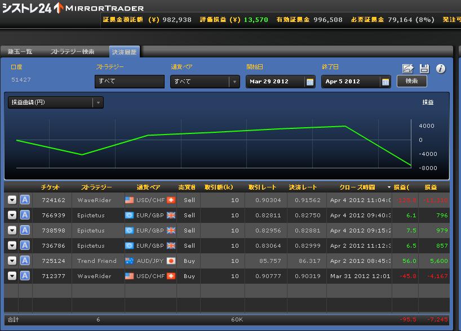Switch to the 建玉一覧 tab
The height and width of the screenshot is (331, 461).
click(21, 51)
